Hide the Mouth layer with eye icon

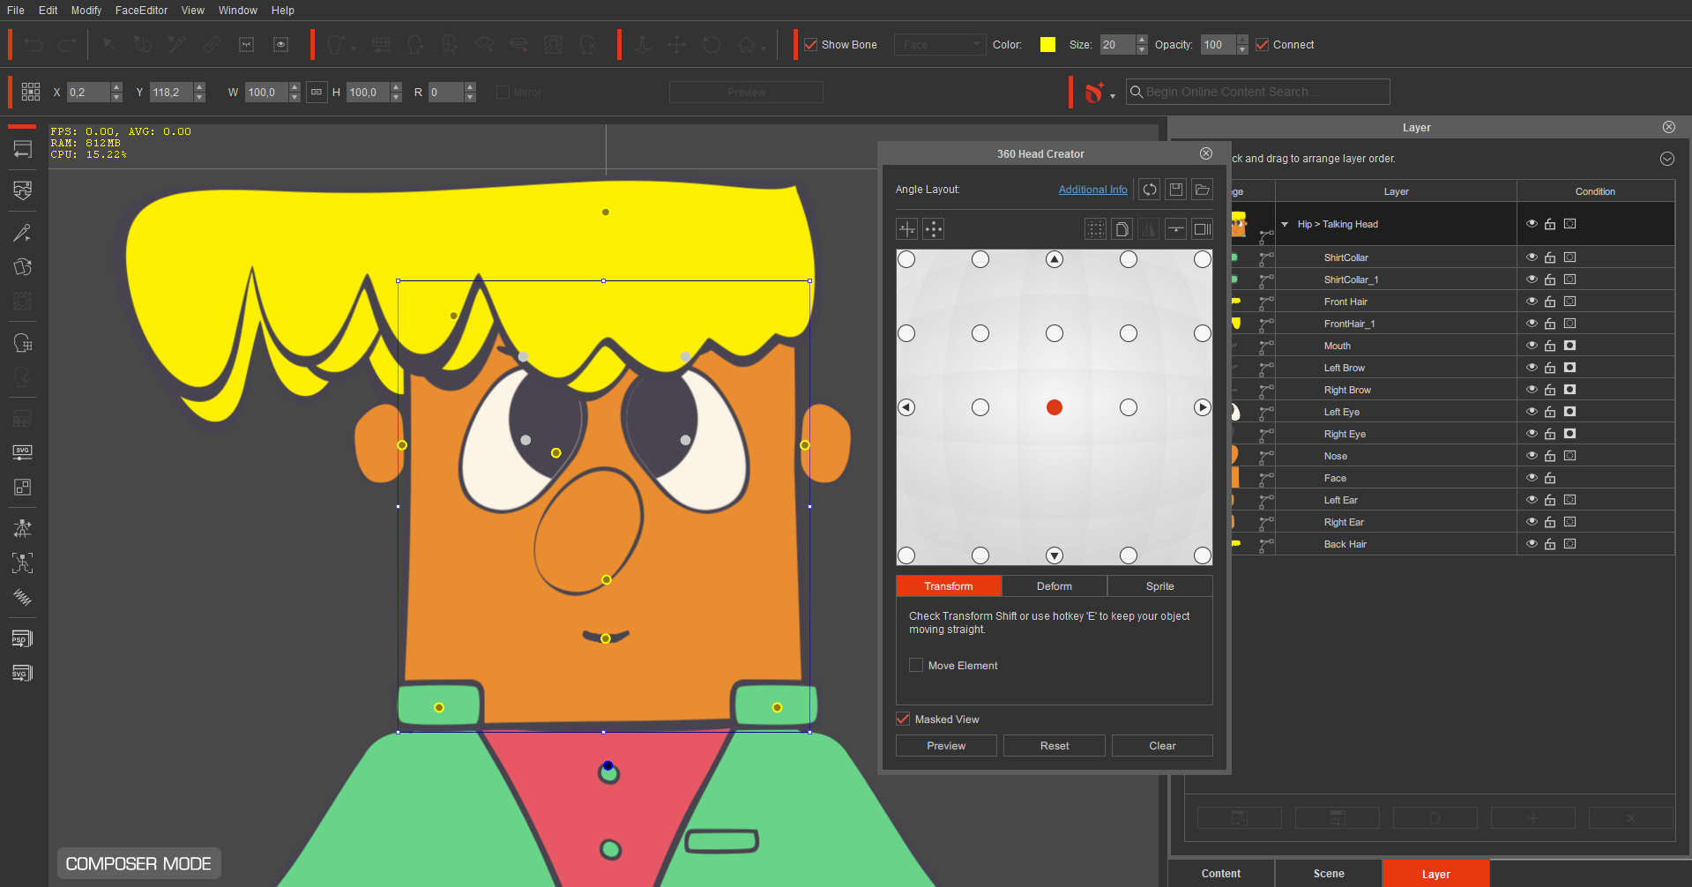point(1532,346)
